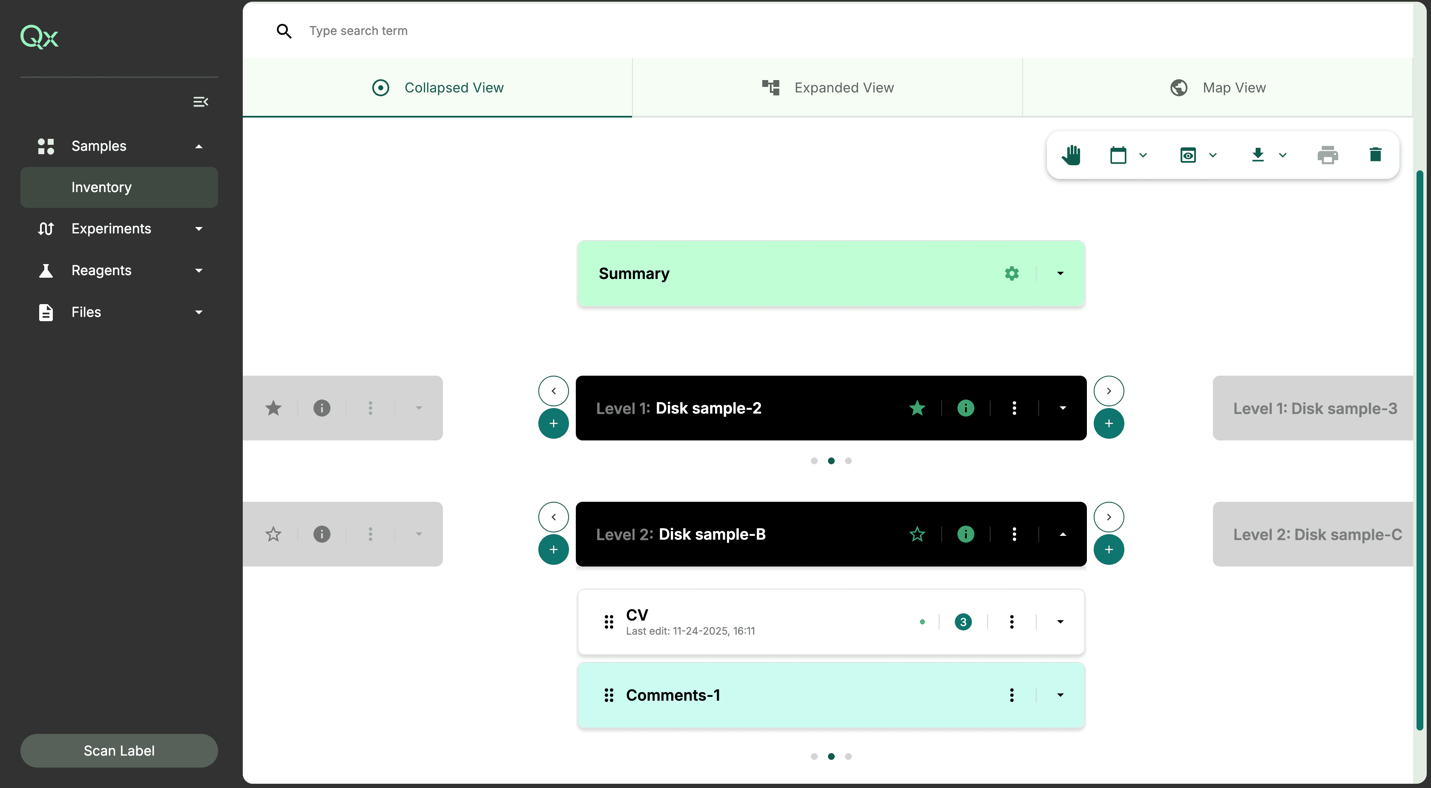Unfavorite Disk sample-2 star
This screenshot has height=788, width=1431.
(x=917, y=408)
